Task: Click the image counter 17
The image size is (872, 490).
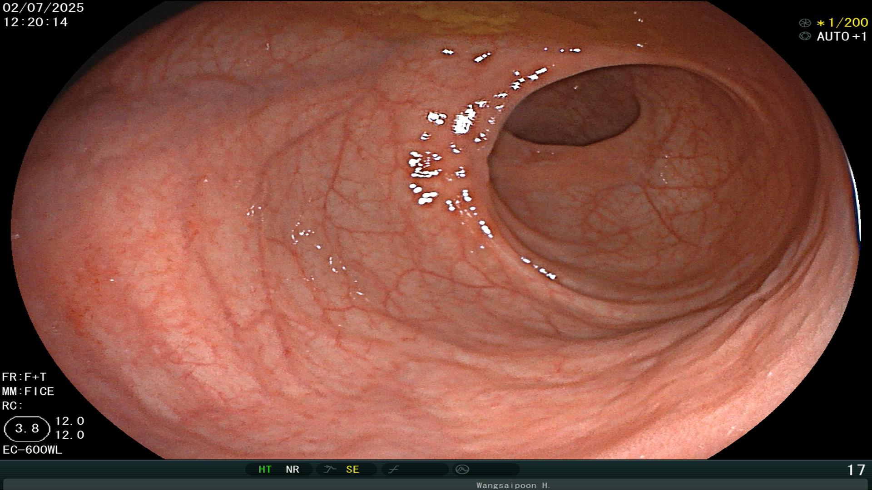Action: click(x=856, y=470)
